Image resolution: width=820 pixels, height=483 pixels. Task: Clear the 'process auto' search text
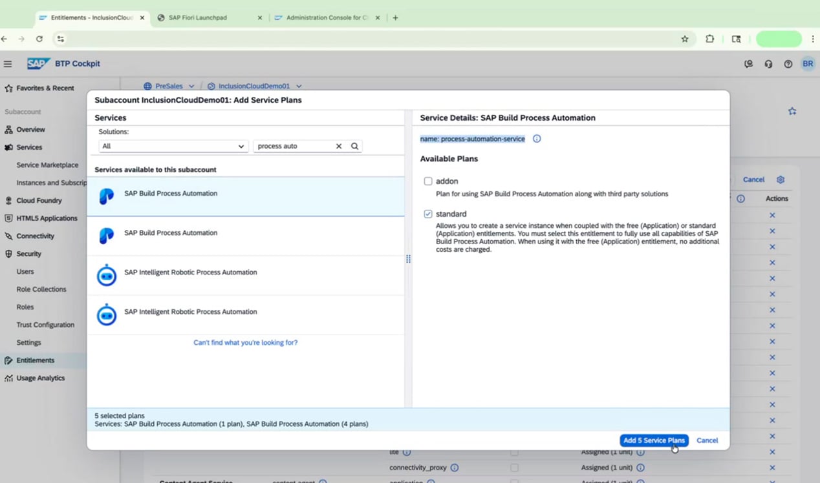(339, 146)
